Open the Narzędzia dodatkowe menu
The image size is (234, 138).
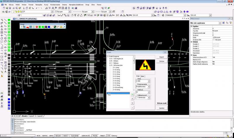point(76,5)
